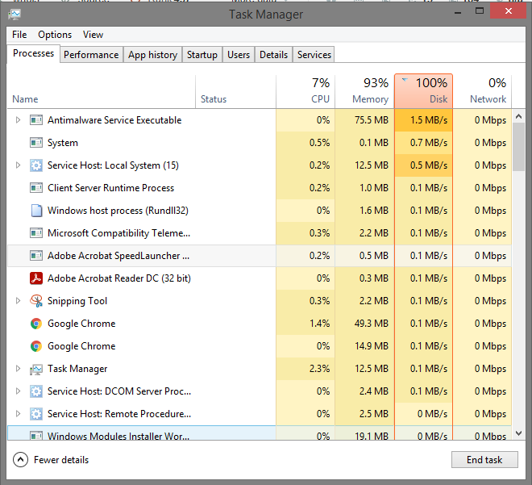The image size is (532, 485).
Task: Click the 2.3% CPU value for Task Manager
Action: [319, 369]
